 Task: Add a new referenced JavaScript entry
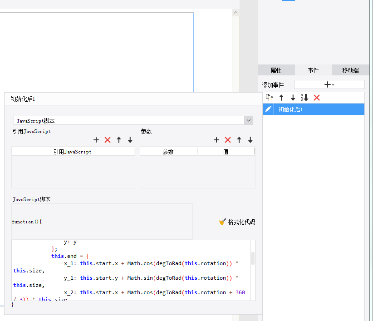(x=96, y=140)
